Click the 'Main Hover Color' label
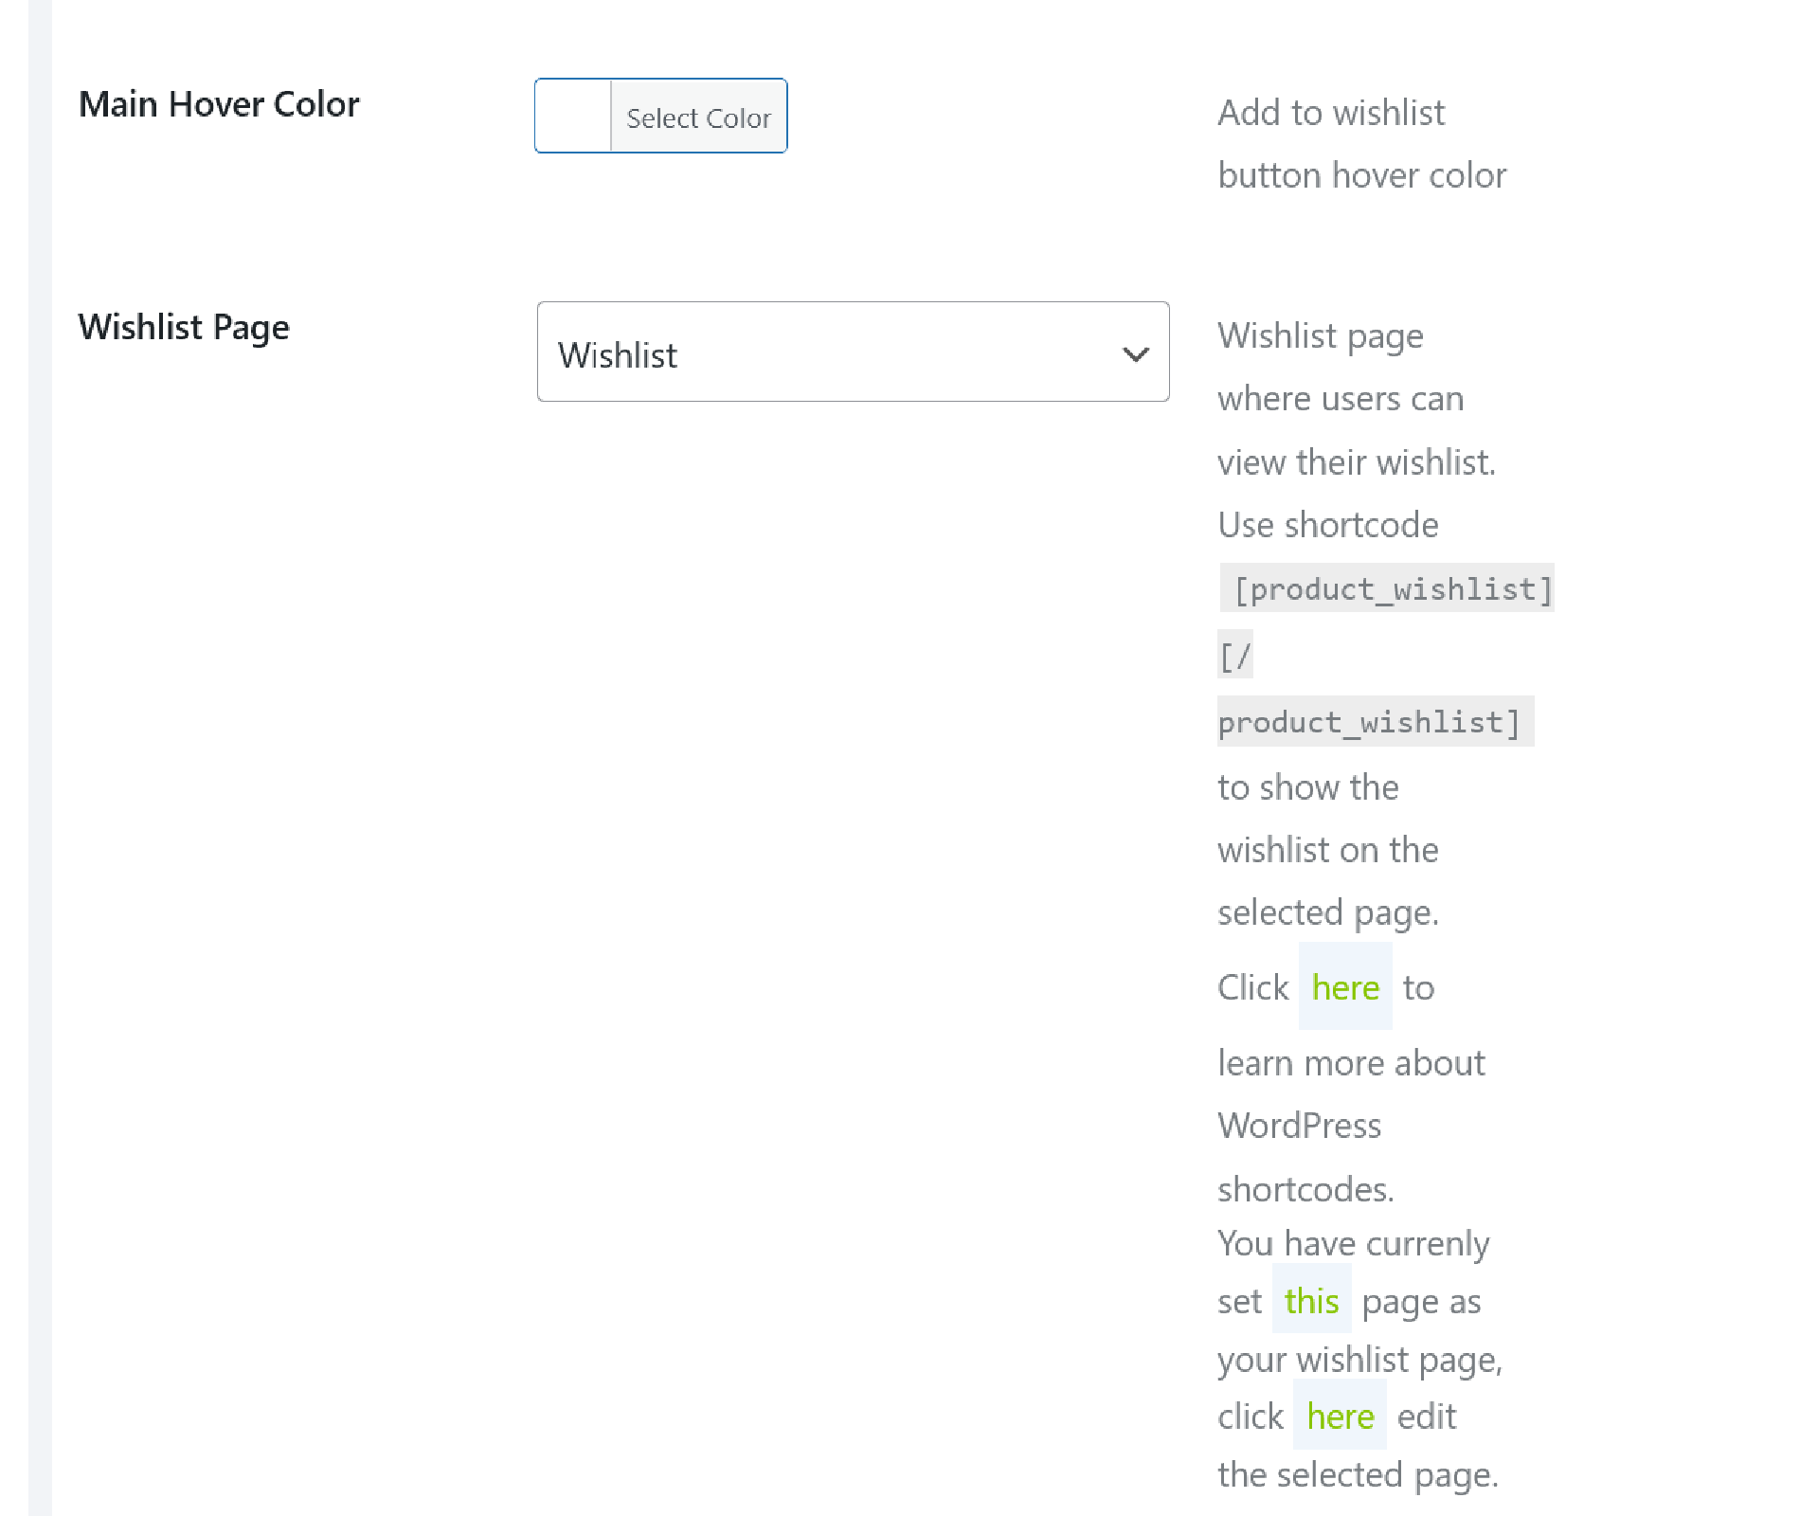The image size is (1800, 1516). [x=219, y=104]
